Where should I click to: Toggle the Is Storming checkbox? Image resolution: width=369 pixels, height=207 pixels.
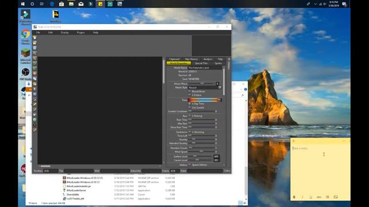[x=190, y=132]
